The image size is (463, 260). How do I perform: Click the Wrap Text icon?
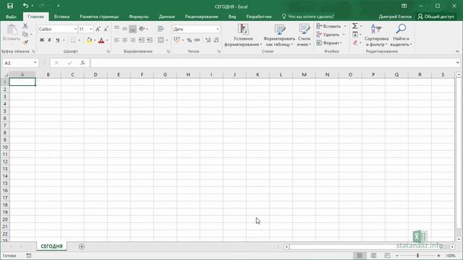pyautogui.click(x=161, y=29)
